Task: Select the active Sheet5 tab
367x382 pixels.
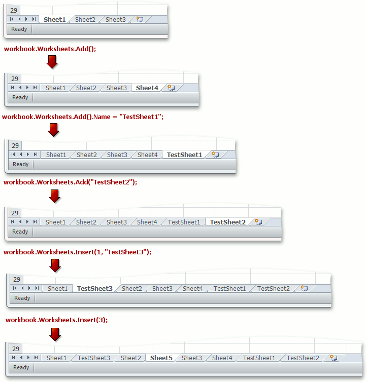Action: [x=161, y=358]
